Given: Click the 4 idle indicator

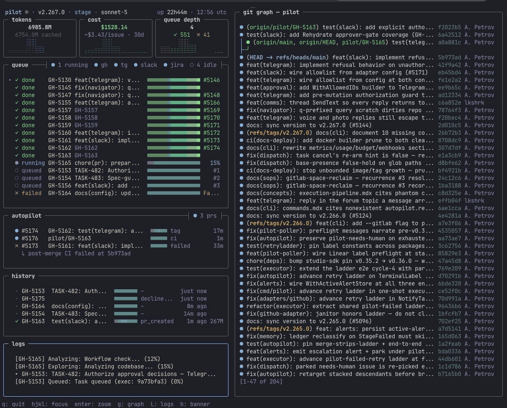Looking at the screenshot, I should 203,65.
